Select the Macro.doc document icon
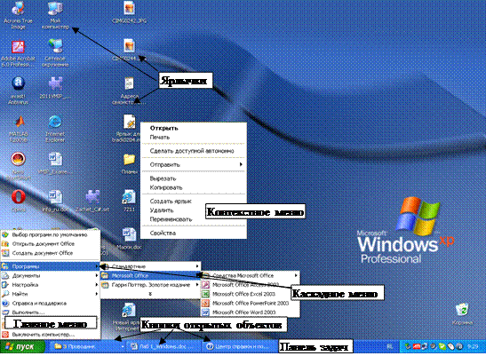The image size is (486, 356). (x=129, y=235)
